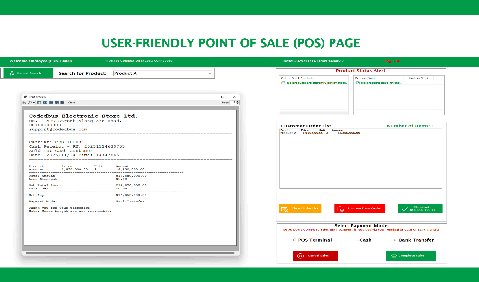This screenshot has width=479, height=282.
Task: Expand the zoom dropdown arrow in preview toolbar
Action: [34, 103]
